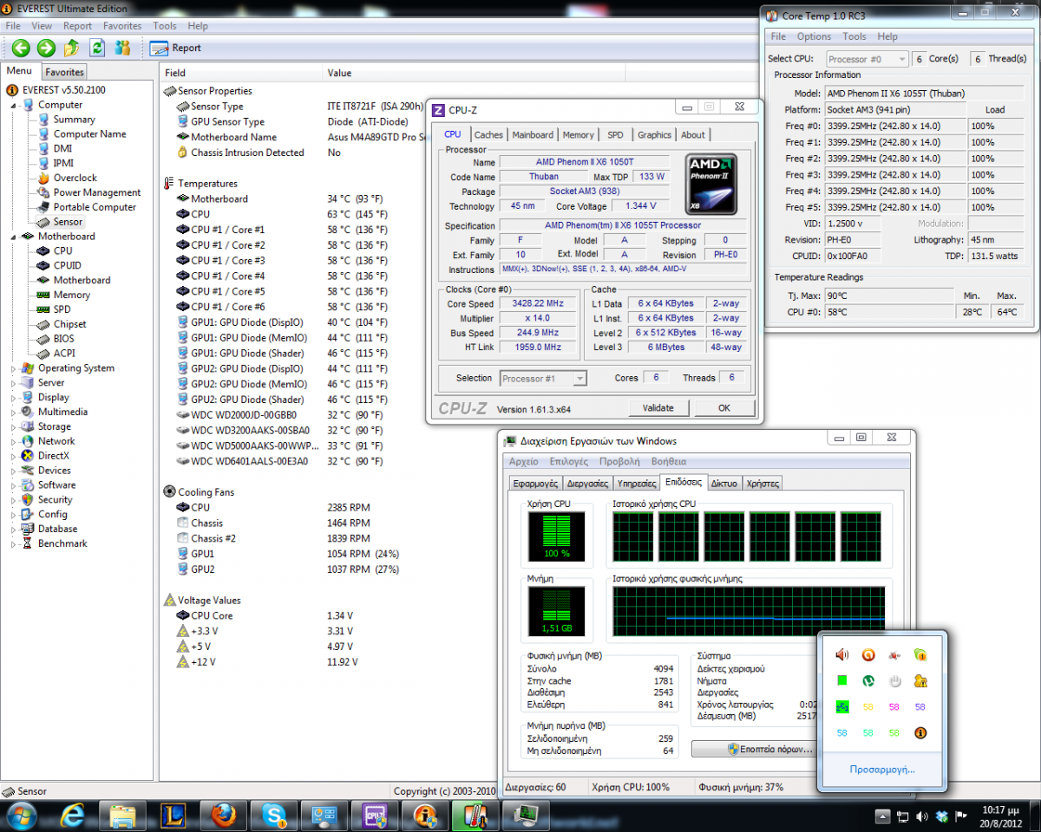
Task: Expand the Storage tree node
Action: pyautogui.click(x=15, y=427)
